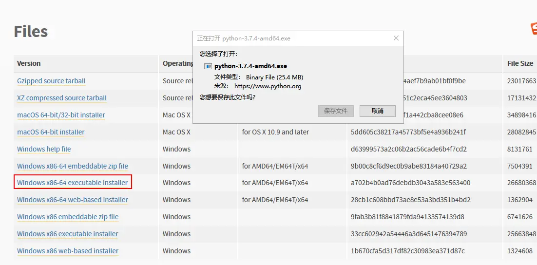
Task: Open the macOS 64-bit installer link
Action: [x=51, y=132]
